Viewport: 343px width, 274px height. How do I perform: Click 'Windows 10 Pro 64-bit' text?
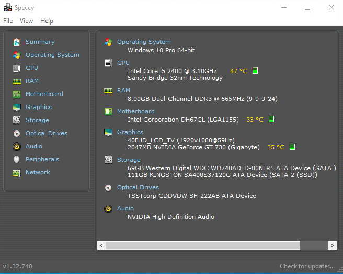coord(161,50)
